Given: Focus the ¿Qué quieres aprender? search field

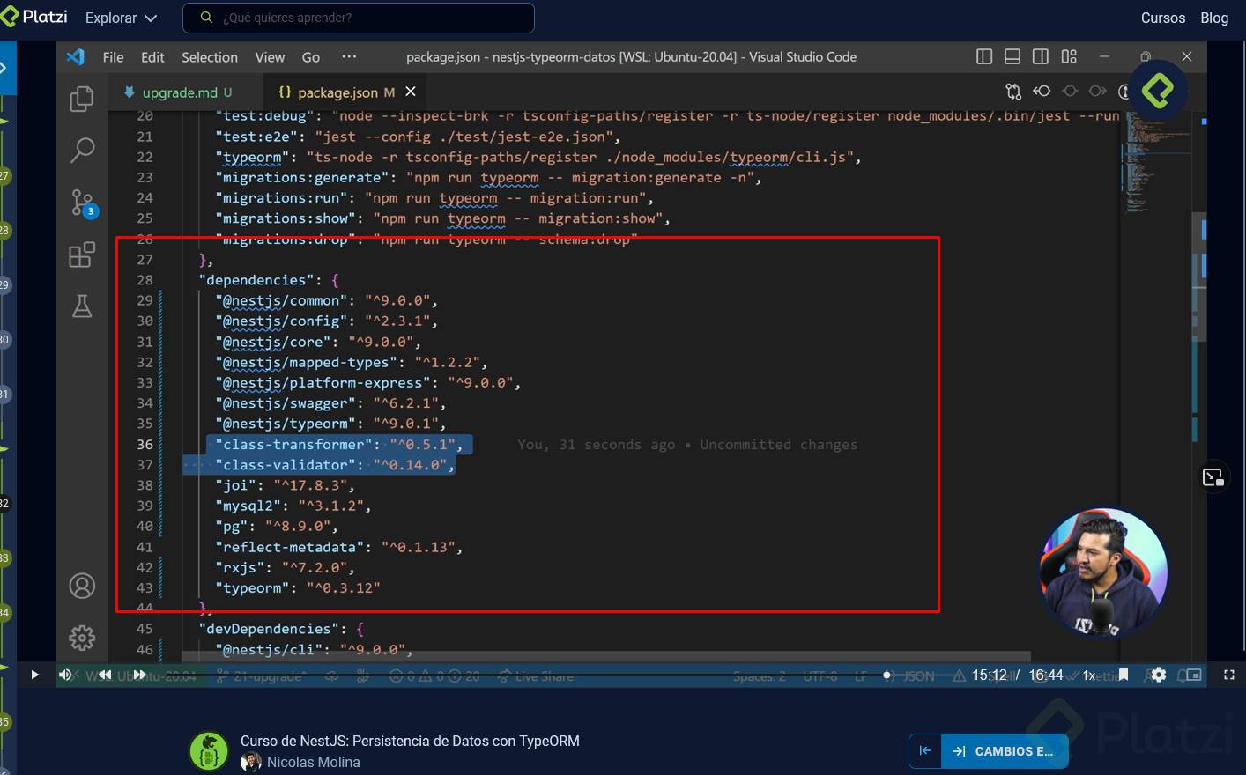Looking at the screenshot, I should coord(358,18).
